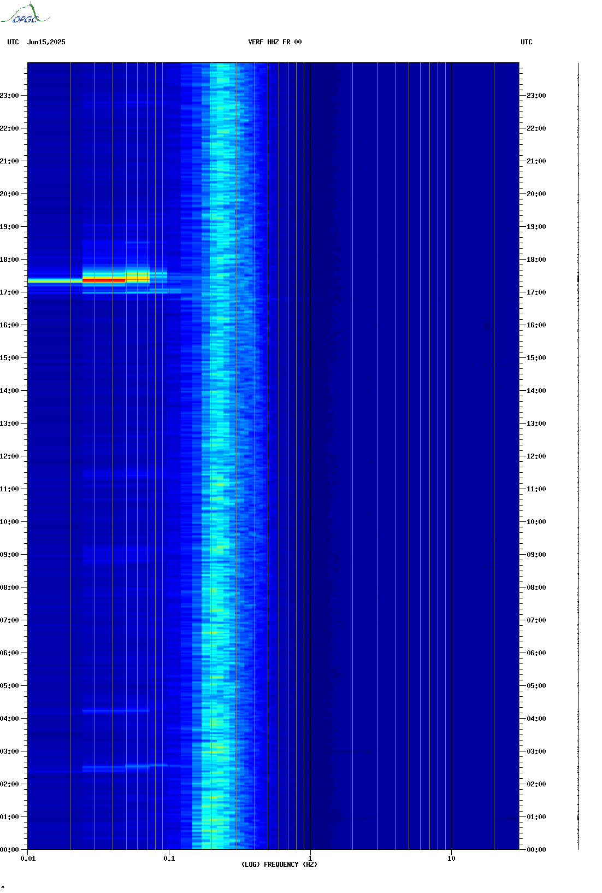
Task: Select 00:00 on the left time axis
Action: pyautogui.click(x=9, y=850)
